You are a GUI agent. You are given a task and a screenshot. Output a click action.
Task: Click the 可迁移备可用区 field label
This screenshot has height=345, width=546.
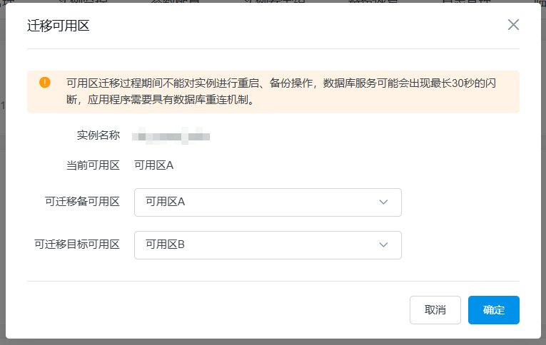pyautogui.click(x=82, y=202)
